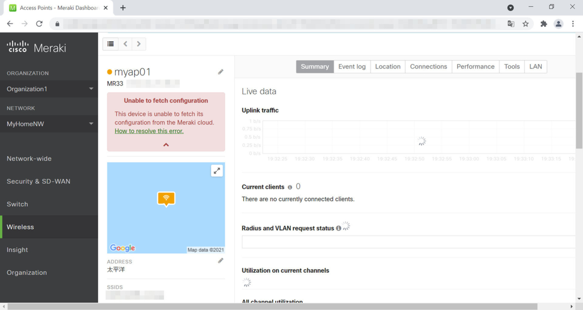Click the info icon next to Radius and VLAN request status
The image size is (583, 310).
point(339,228)
